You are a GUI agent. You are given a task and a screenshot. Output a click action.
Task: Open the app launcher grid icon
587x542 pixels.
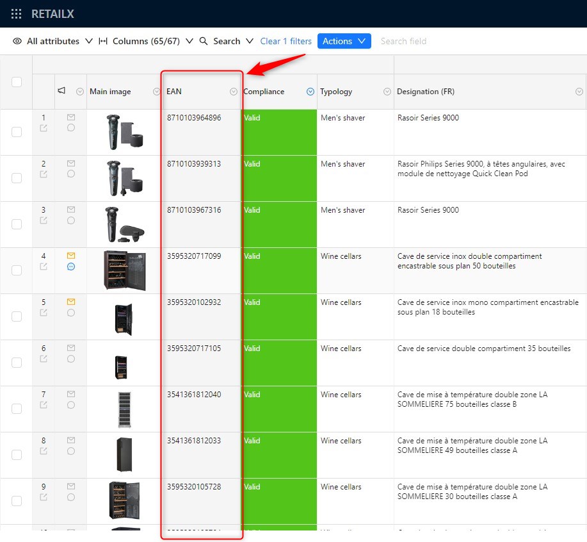tap(17, 14)
